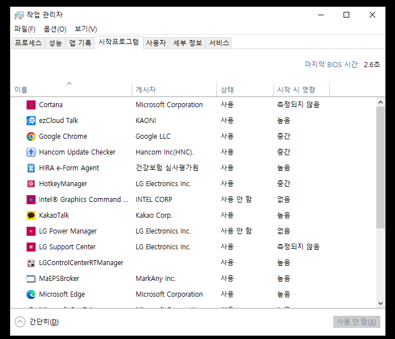
Task: Switch to the 성능 tab
Action: coord(55,43)
